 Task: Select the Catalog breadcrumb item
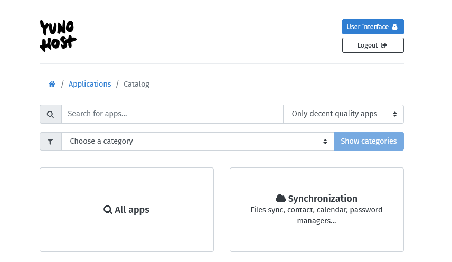(136, 84)
